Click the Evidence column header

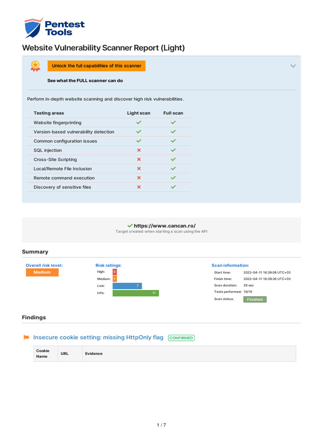[x=189, y=354]
